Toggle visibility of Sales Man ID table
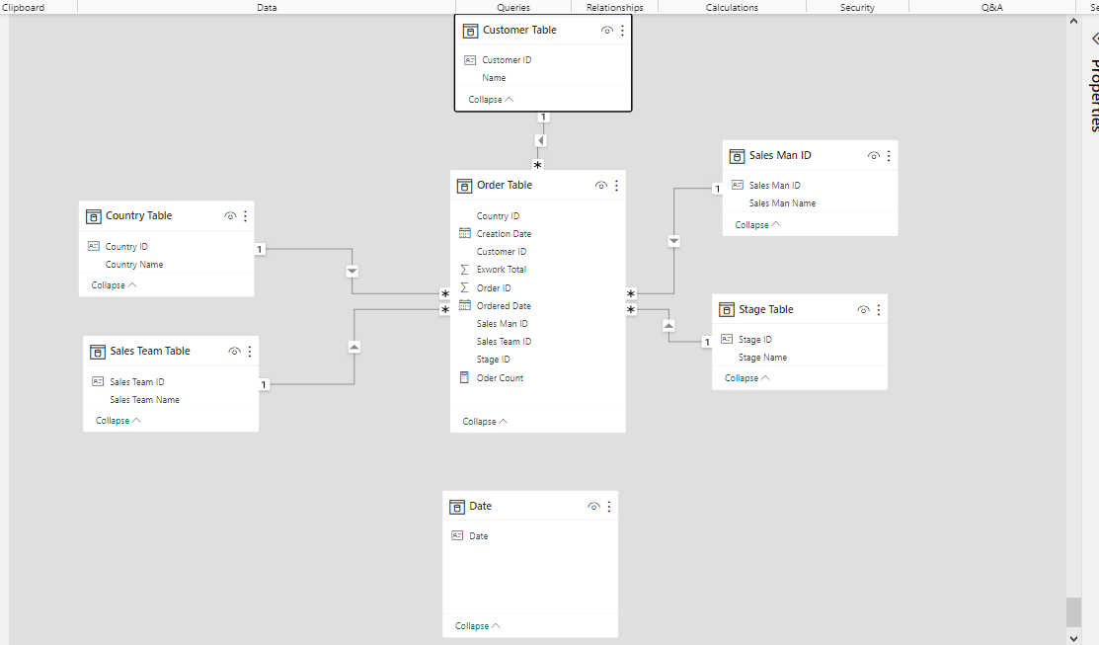The image size is (1099, 645). pyautogui.click(x=873, y=156)
